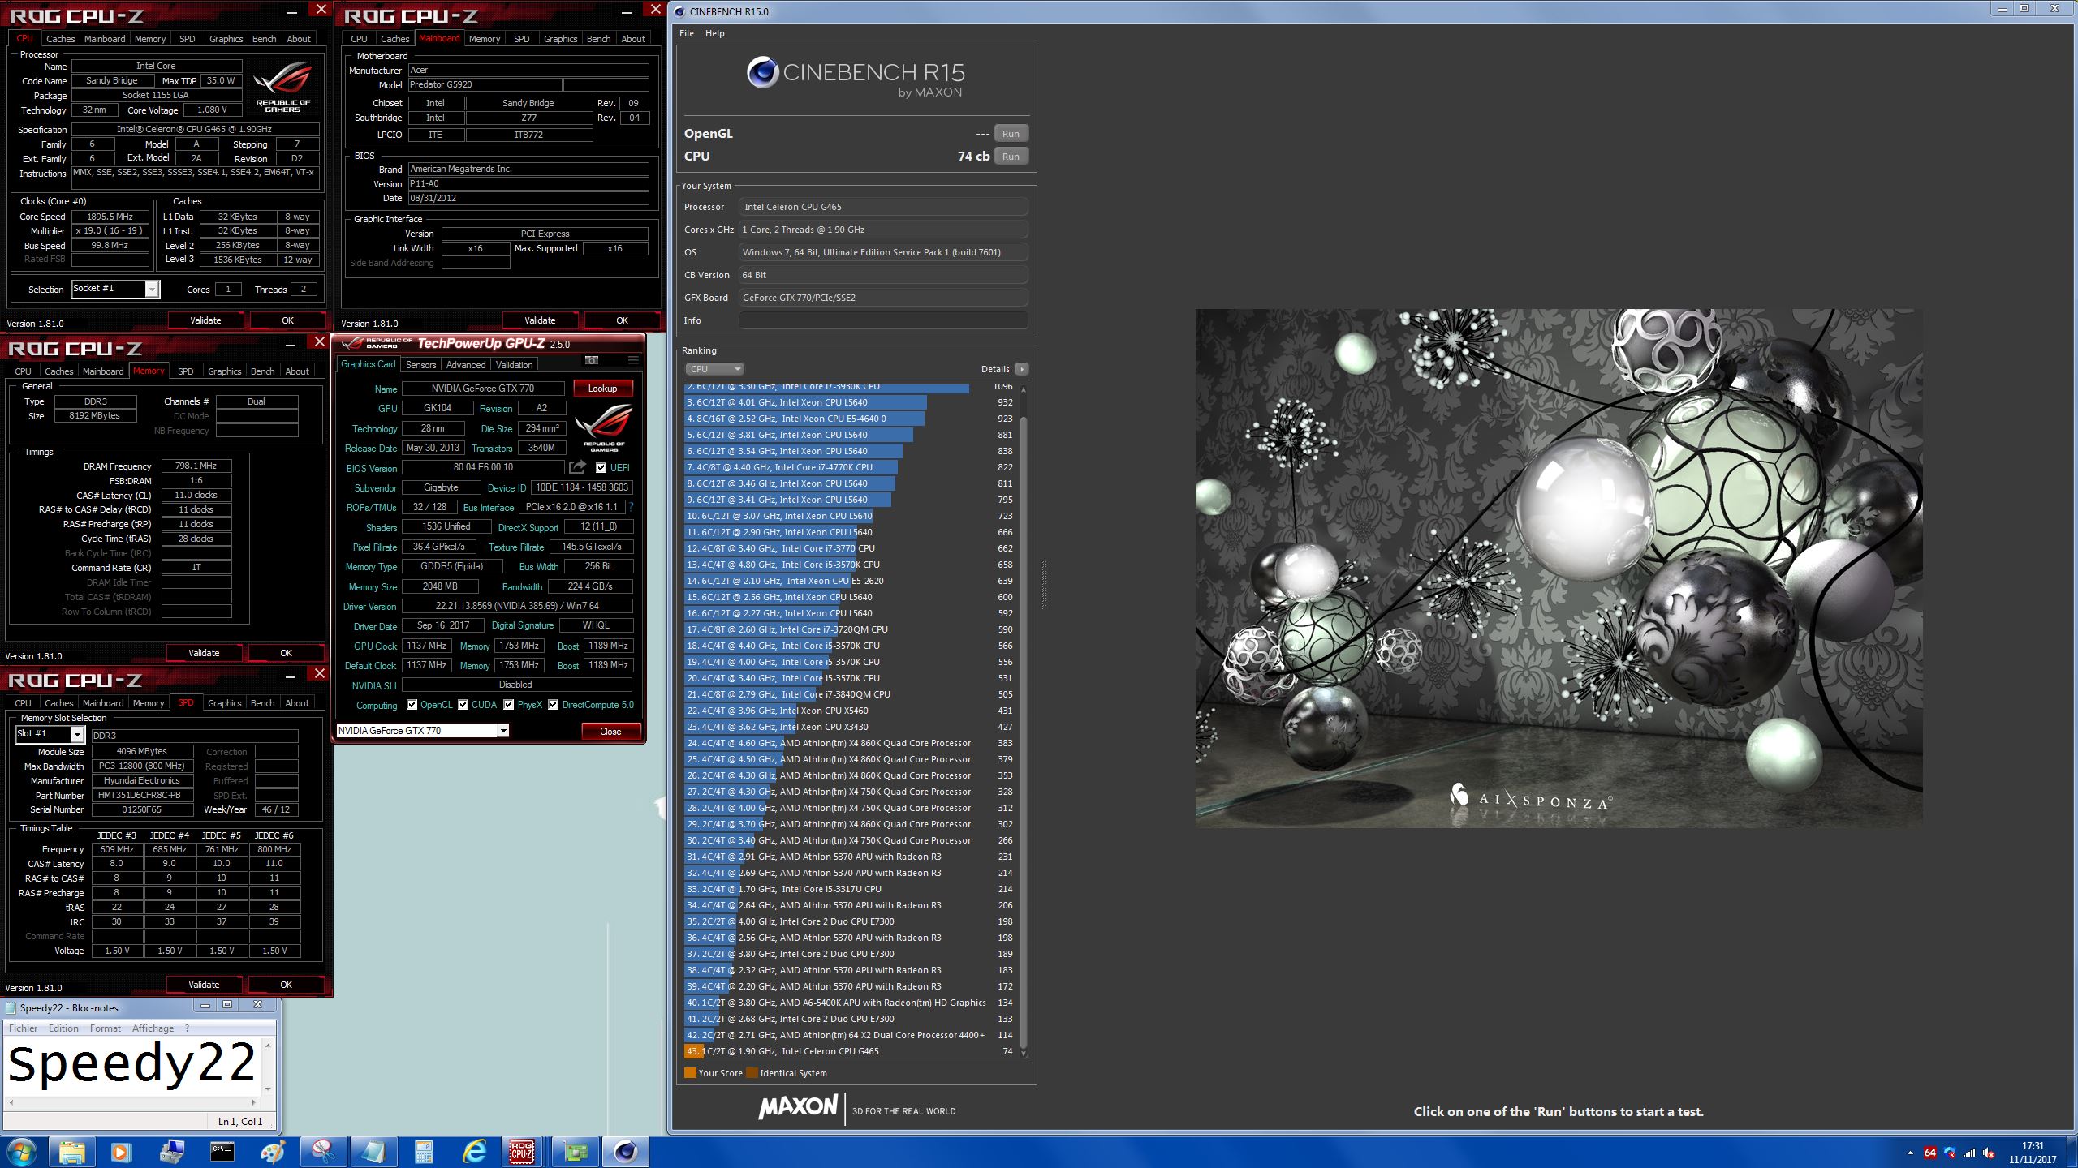2078x1168 pixels.
Task: Click the tray icon between 64 and network
Action: point(1950,1153)
